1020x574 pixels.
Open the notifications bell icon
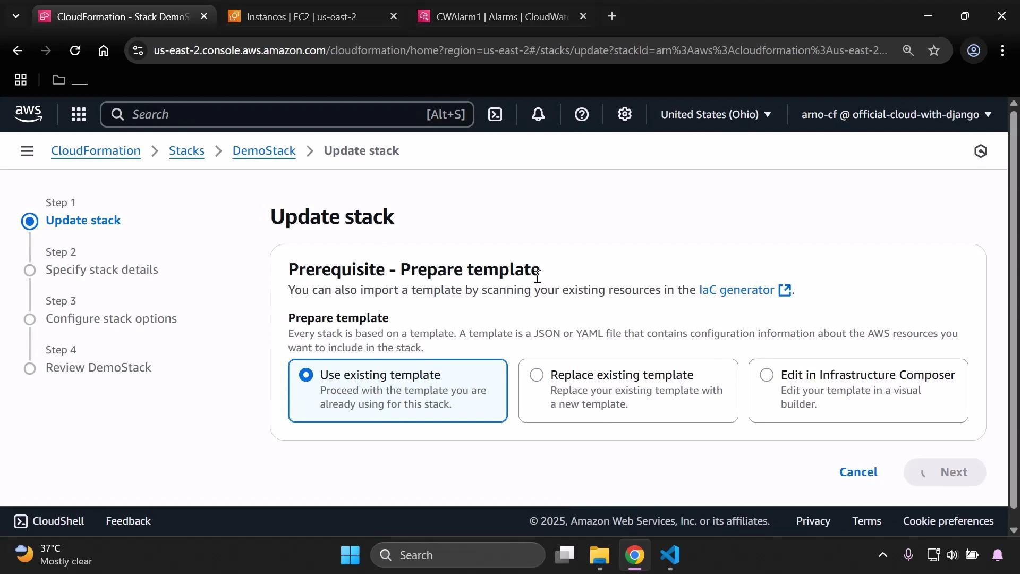click(539, 114)
